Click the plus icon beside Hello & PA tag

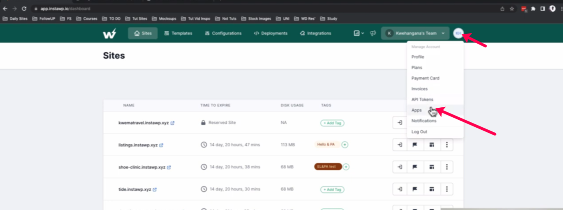click(345, 145)
